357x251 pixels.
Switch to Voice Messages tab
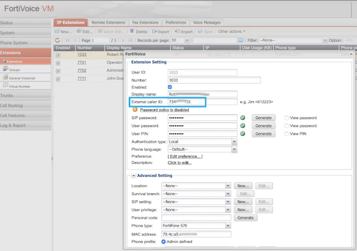point(207,23)
